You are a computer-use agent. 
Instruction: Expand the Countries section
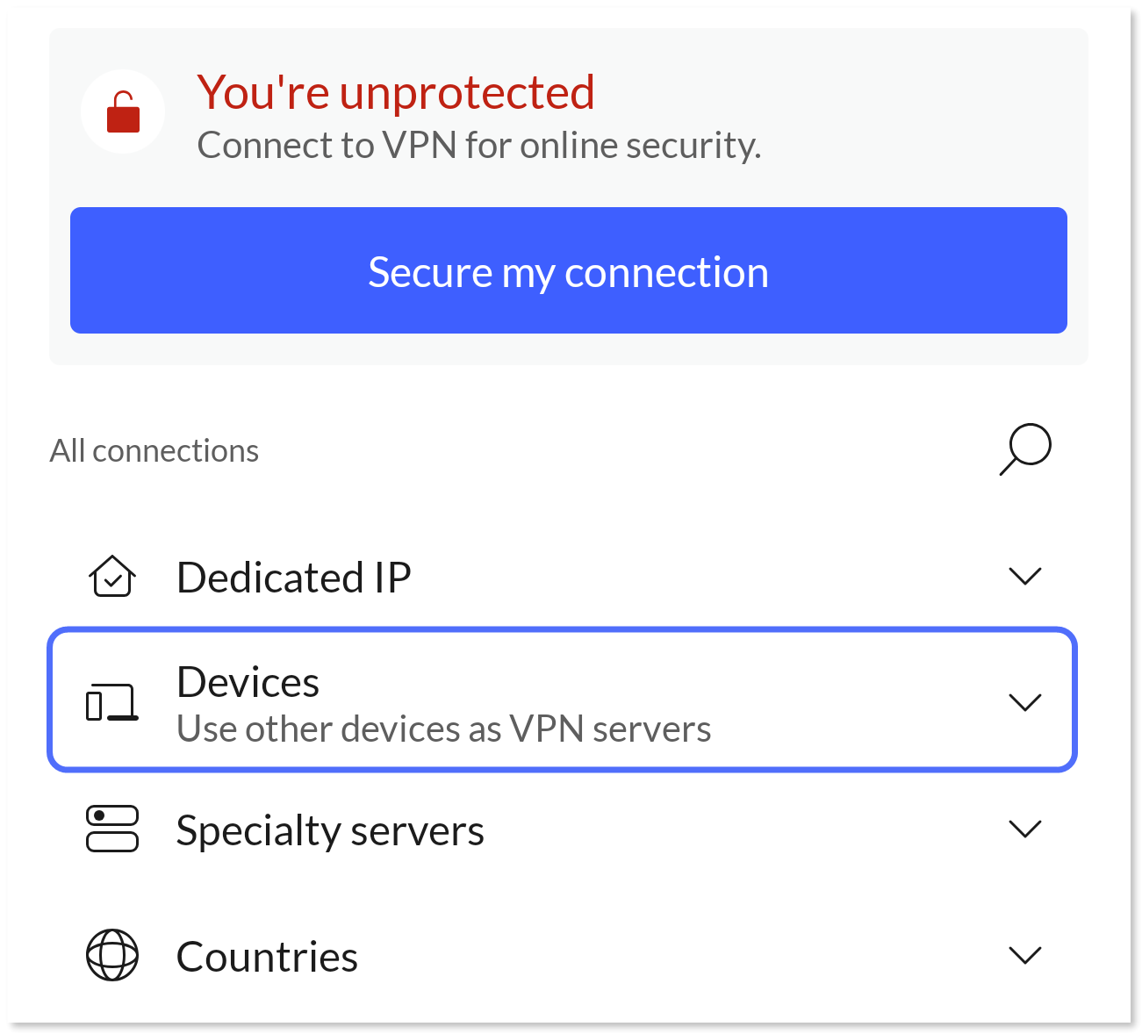click(1025, 956)
